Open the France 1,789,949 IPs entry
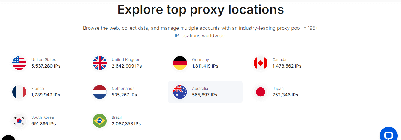Screen dimensions: 401x140 (46, 95)
